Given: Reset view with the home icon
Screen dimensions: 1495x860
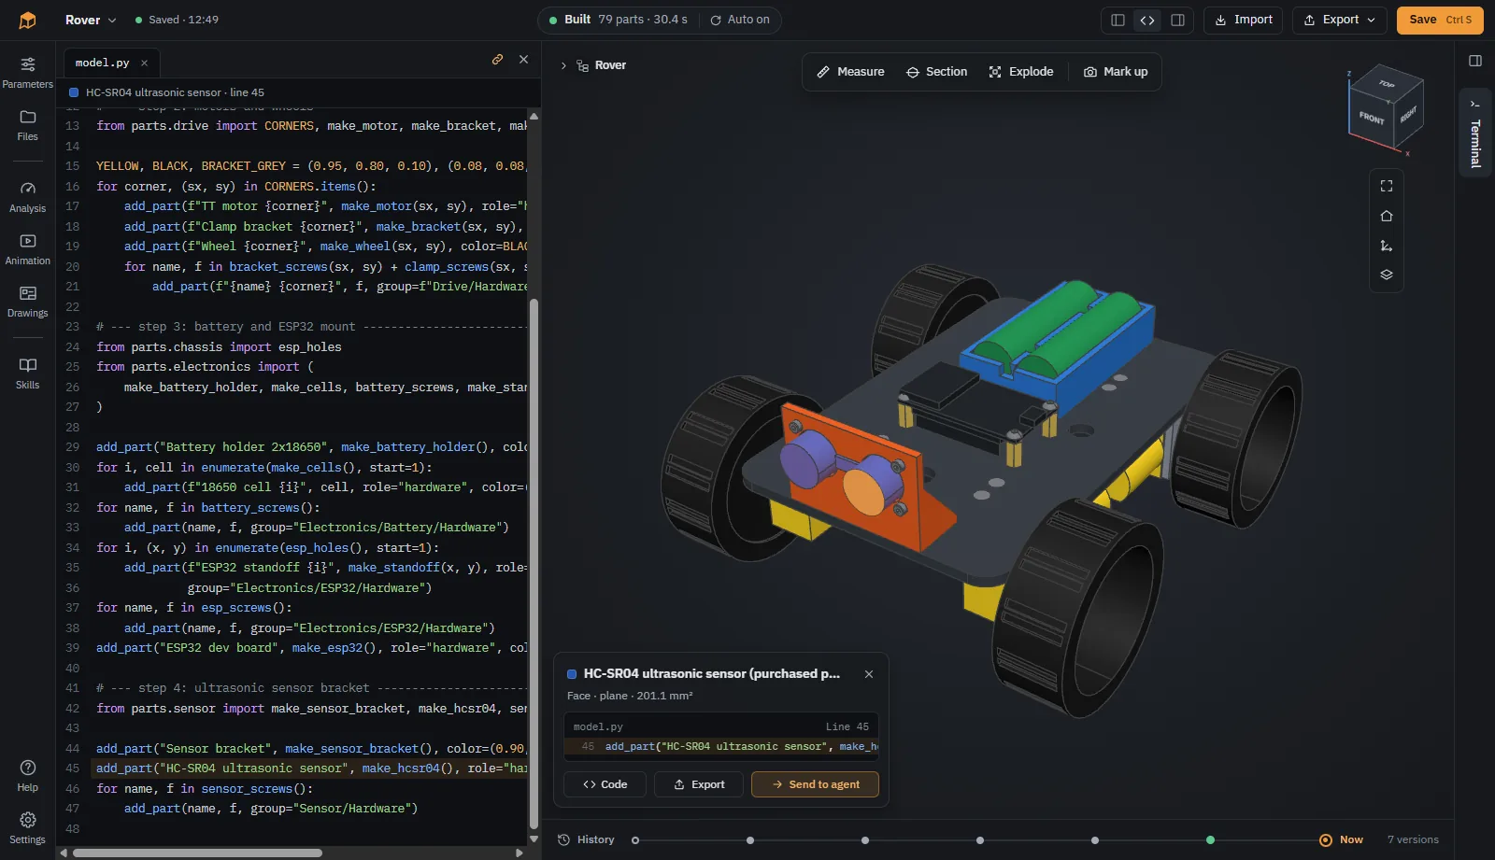Looking at the screenshot, I should pyautogui.click(x=1387, y=216).
